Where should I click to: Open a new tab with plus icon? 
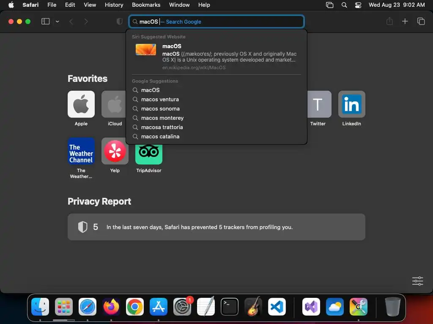(405, 21)
